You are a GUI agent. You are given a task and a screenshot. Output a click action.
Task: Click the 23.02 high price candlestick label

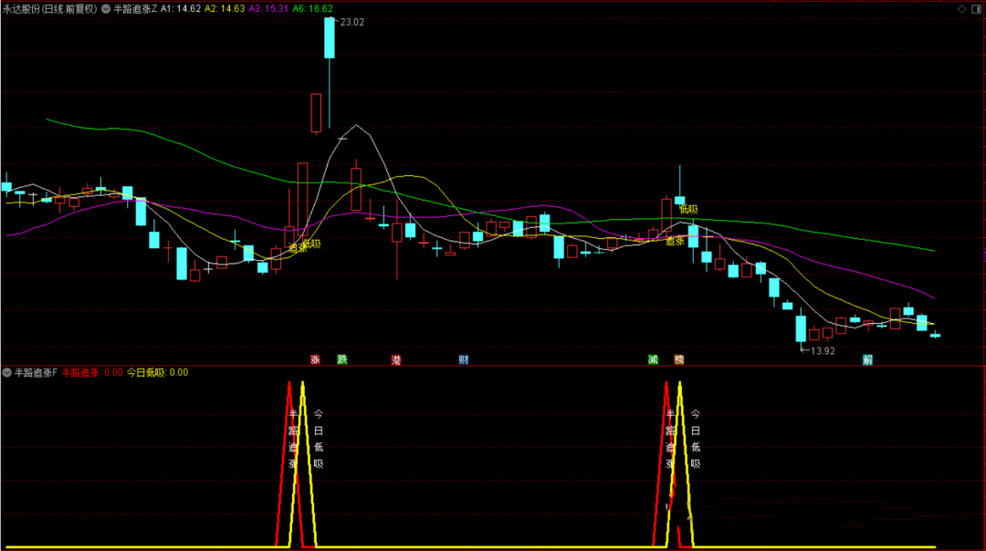click(351, 23)
